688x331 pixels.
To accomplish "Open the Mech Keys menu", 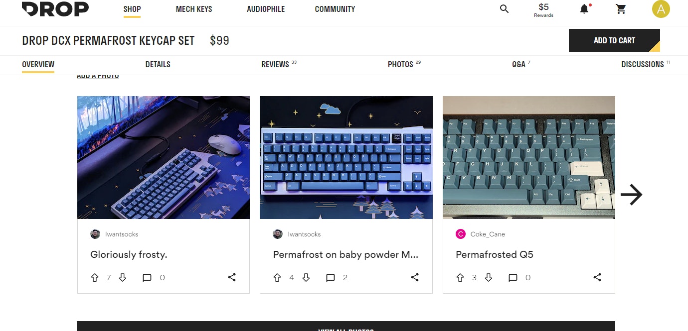I will [x=194, y=9].
